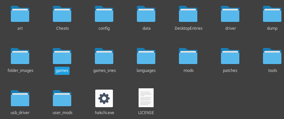Click the hakchi.exe file name label
The width and height of the screenshot is (284, 119).
click(x=104, y=113)
